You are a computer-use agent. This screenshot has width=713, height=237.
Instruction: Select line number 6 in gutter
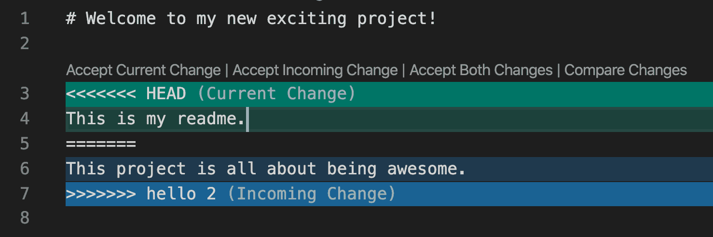pos(25,169)
